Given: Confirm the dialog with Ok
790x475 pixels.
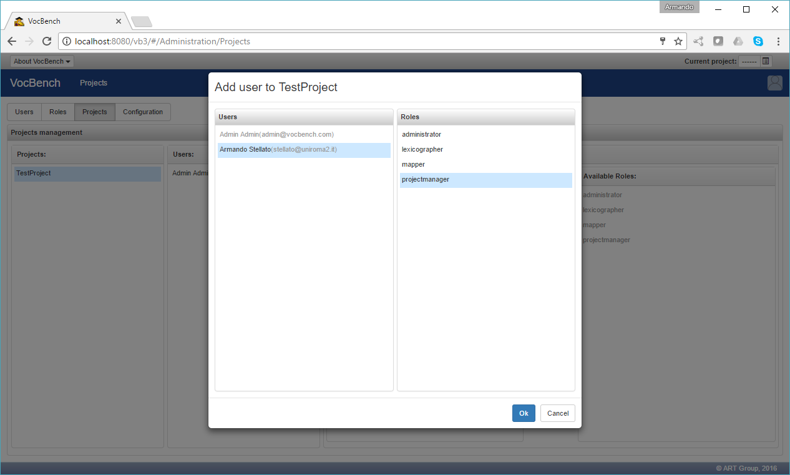Looking at the screenshot, I should click(x=524, y=413).
